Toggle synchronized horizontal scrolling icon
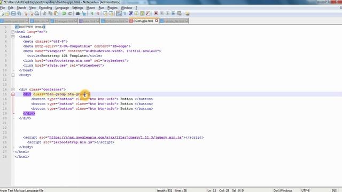342x192 pixels. [111, 13]
